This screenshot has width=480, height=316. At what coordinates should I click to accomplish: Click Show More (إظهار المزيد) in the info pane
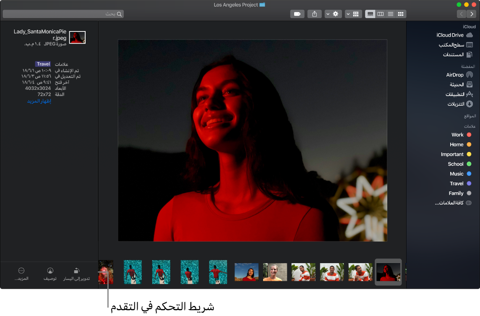(39, 101)
